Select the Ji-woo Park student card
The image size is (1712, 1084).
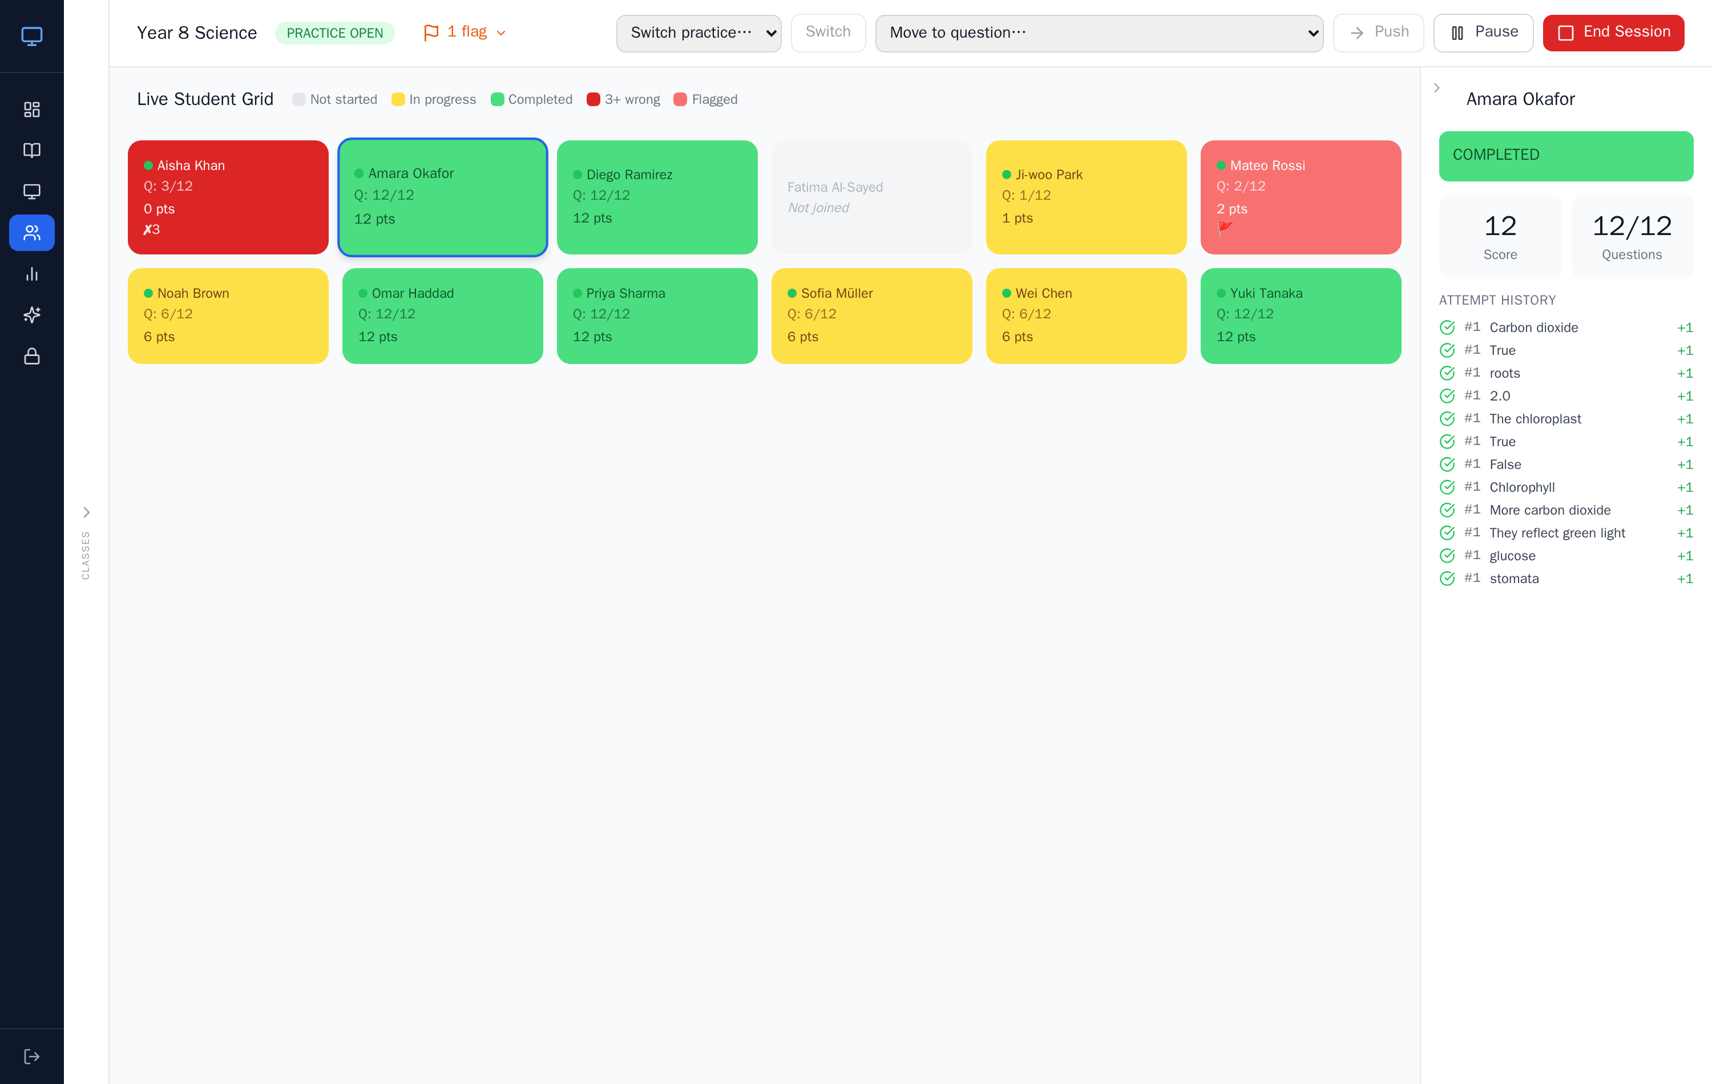pyautogui.click(x=1085, y=197)
